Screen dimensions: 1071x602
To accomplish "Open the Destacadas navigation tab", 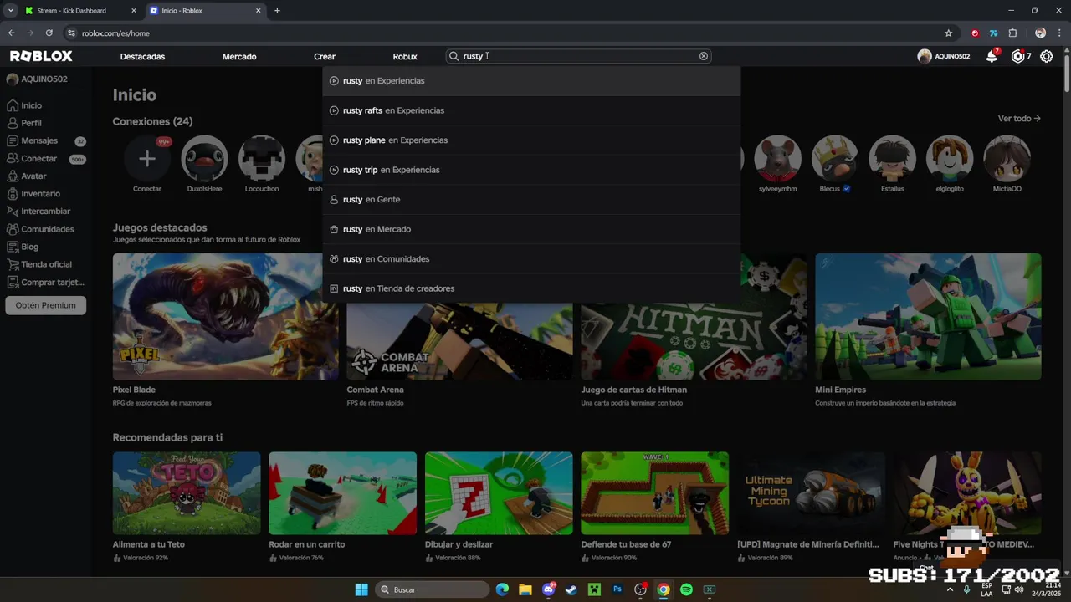I will (x=142, y=56).
